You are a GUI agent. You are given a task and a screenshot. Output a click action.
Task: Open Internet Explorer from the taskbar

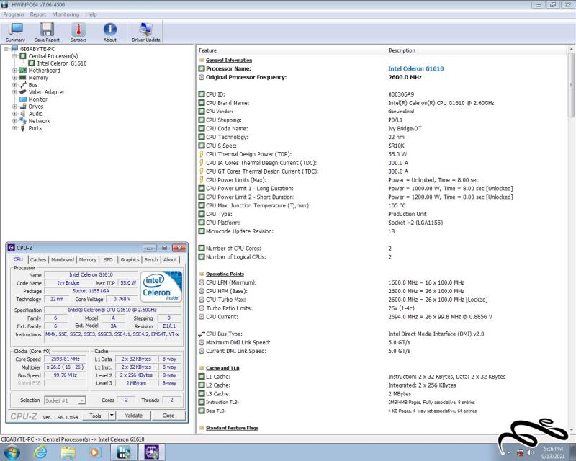point(40,452)
